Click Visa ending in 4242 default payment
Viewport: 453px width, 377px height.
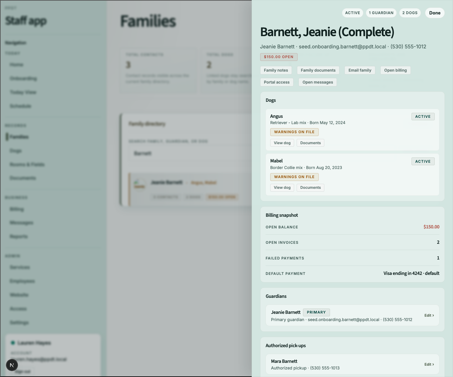click(411, 273)
